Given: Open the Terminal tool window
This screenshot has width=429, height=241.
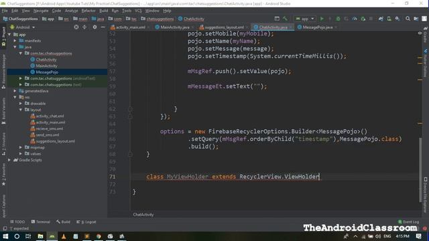Looking at the screenshot, I should pos(40,222).
